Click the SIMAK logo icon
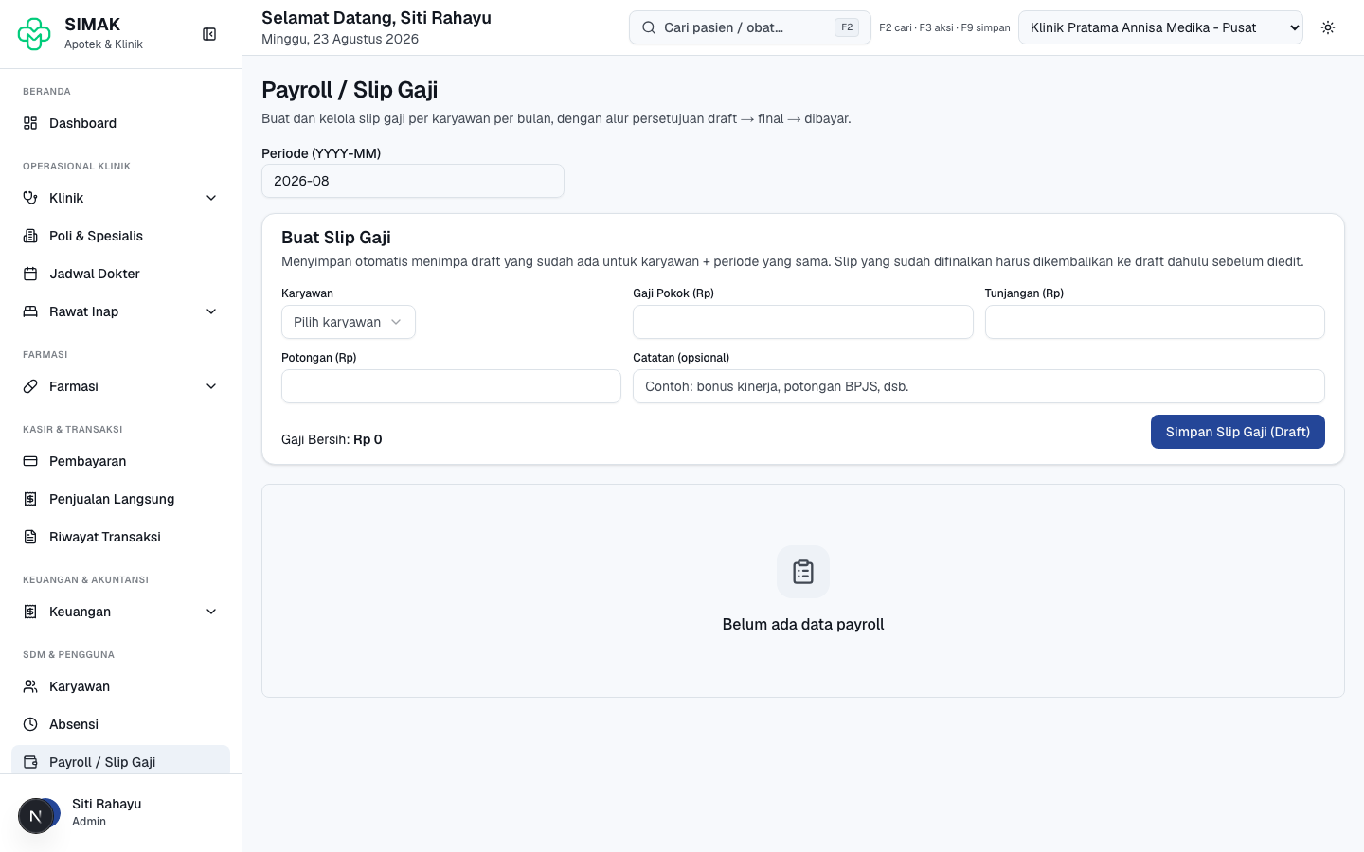Viewport: 1364px width, 852px height. (x=34, y=34)
